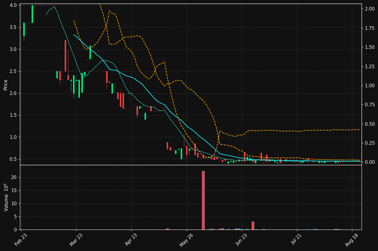This screenshot has height=251, width=378.
Task: Click the tall green candle above 3.5
Action: click(x=32, y=14)
